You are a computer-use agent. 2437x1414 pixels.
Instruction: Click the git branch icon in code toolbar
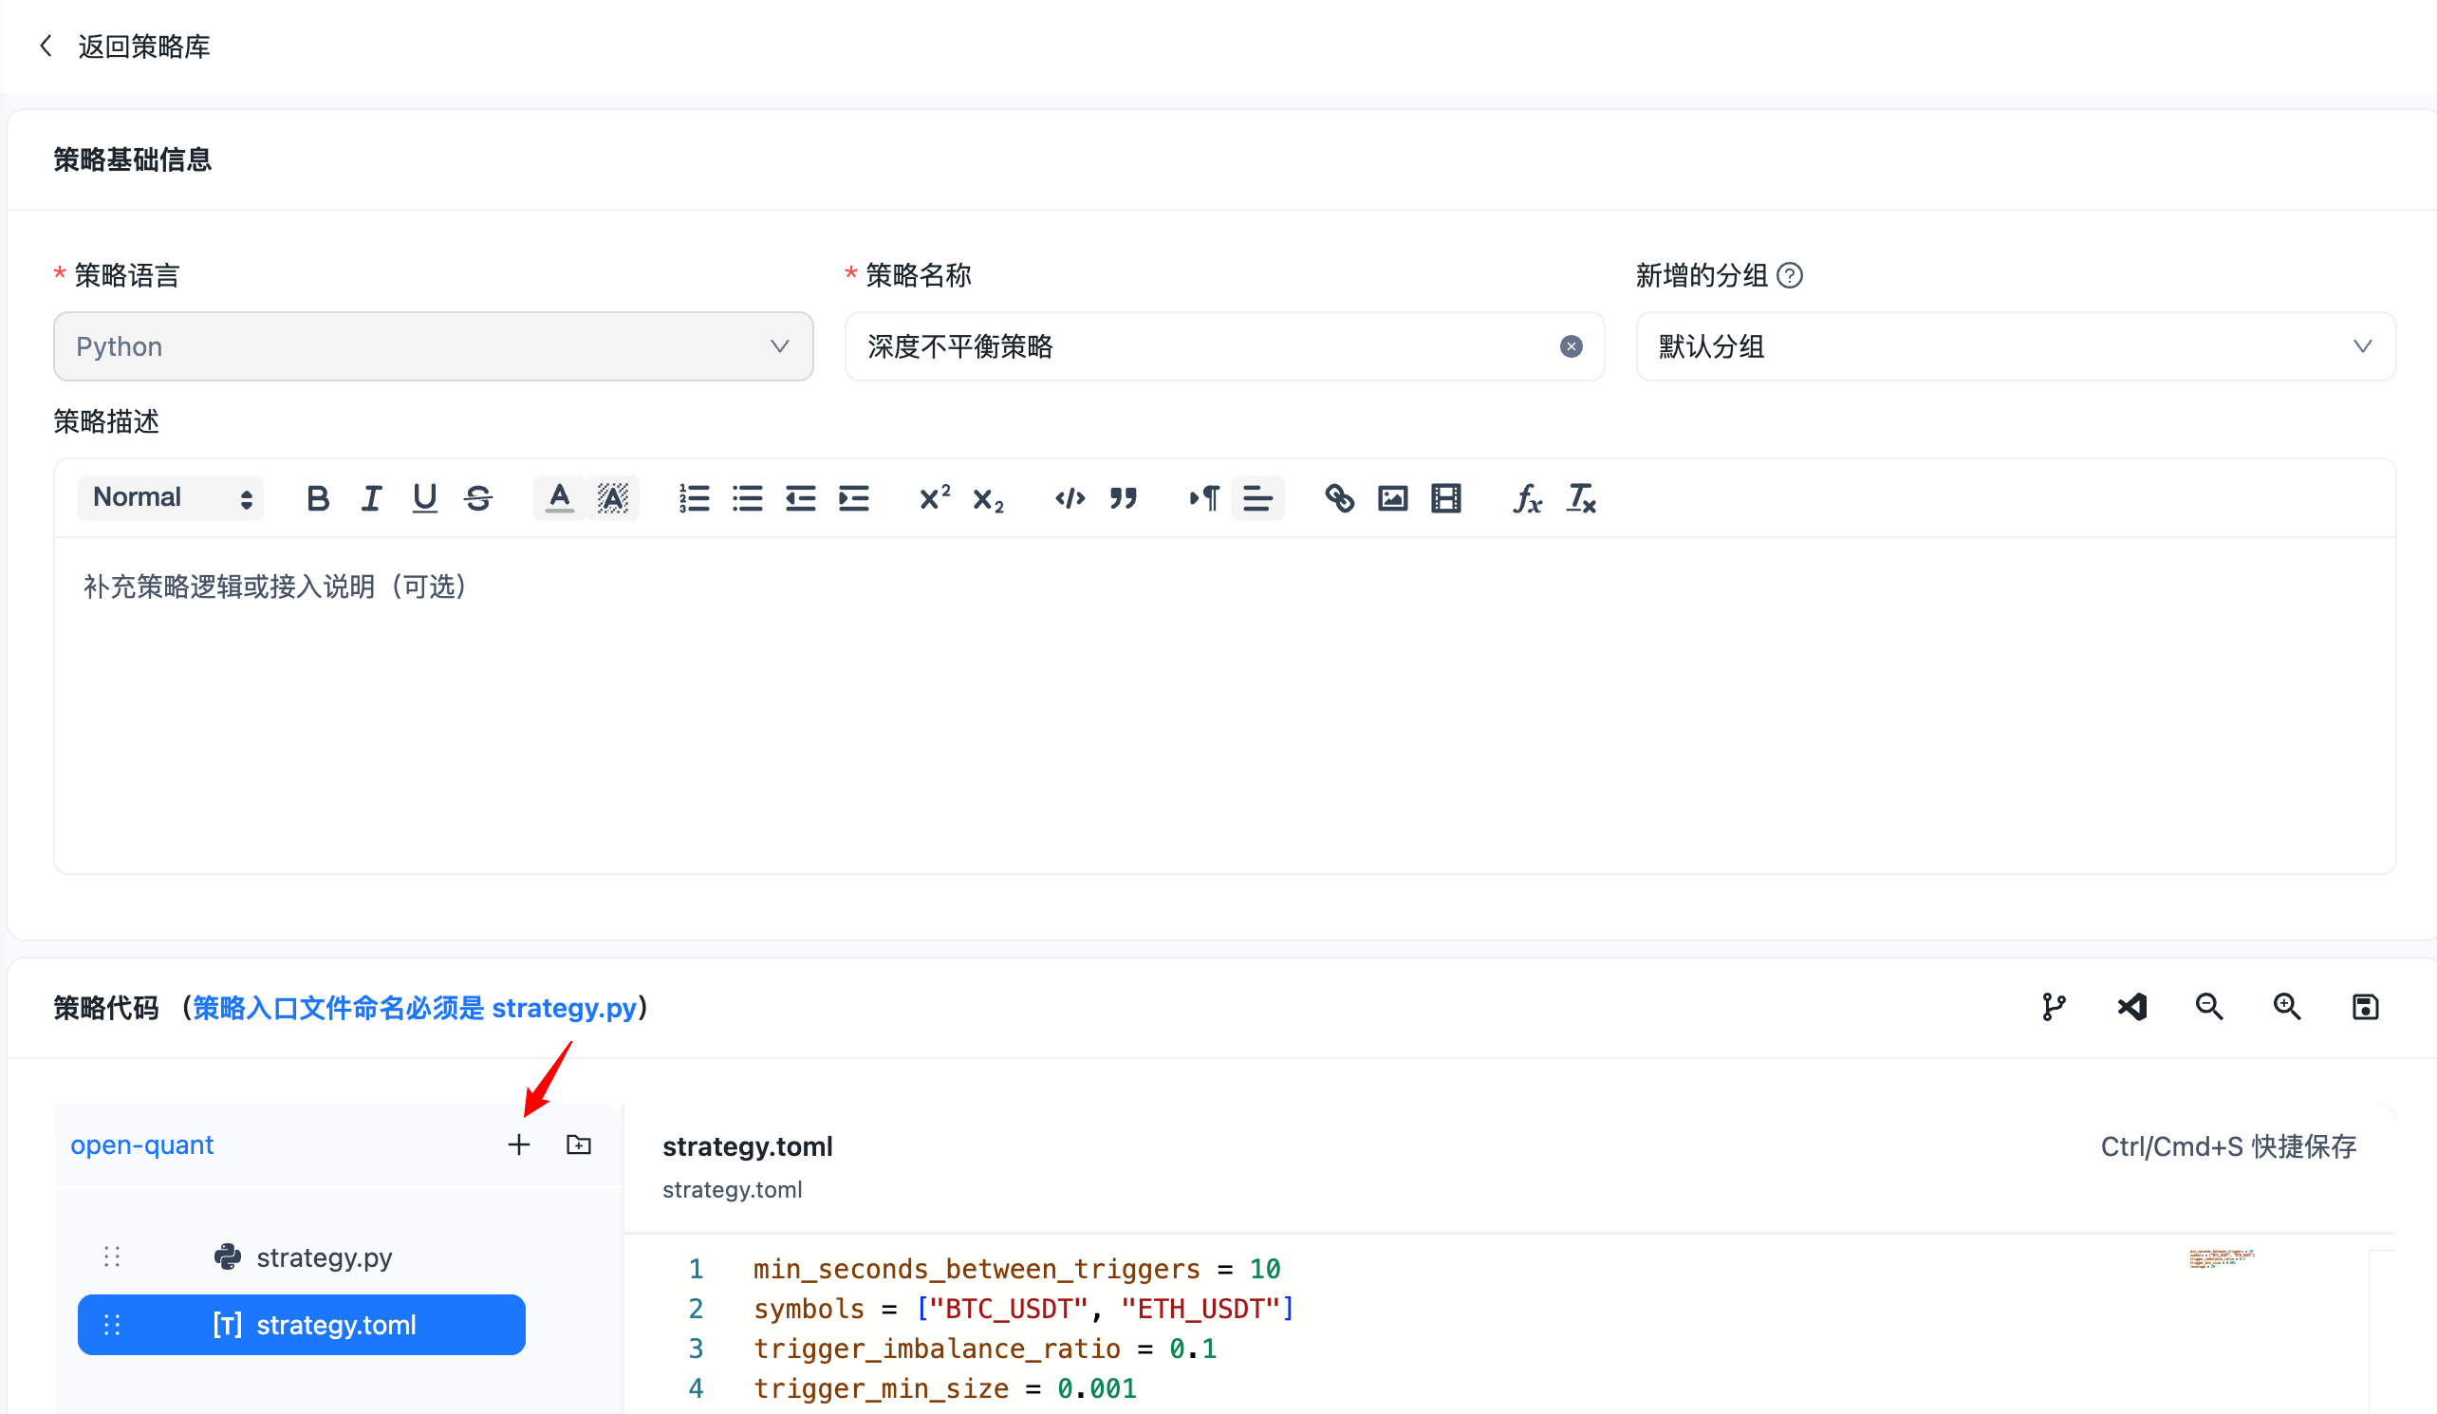(x=2053, y=1007)
